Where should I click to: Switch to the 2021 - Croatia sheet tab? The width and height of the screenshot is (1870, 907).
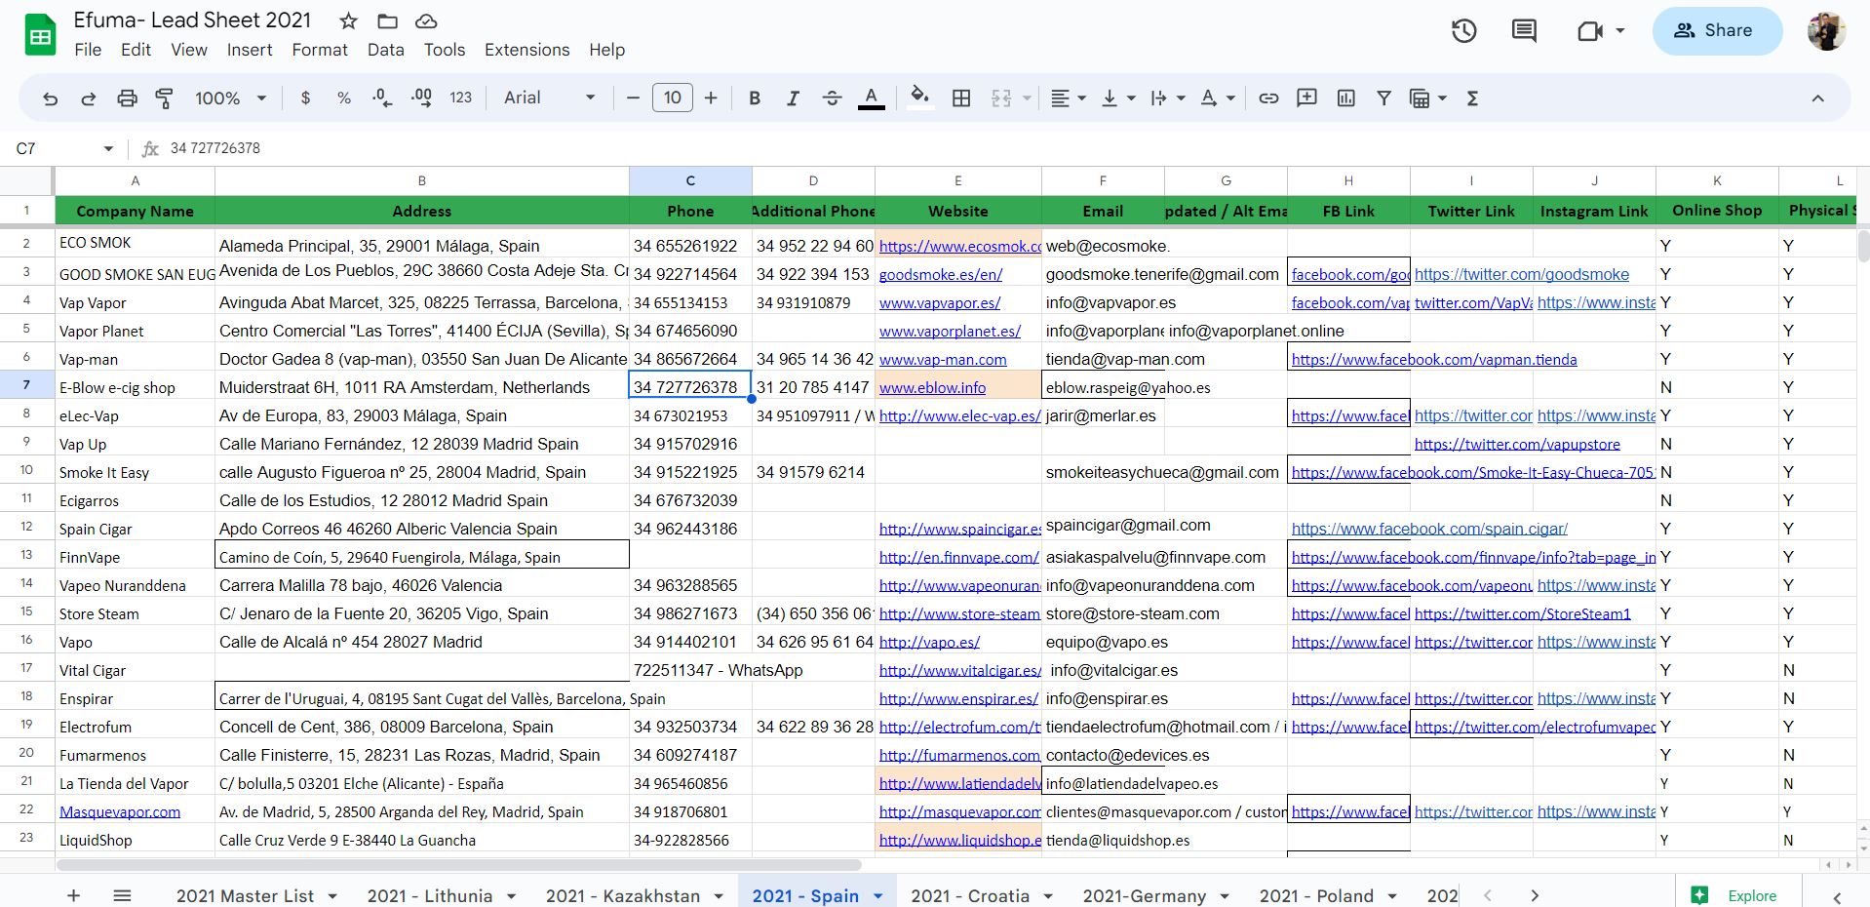tap(969, 895)
